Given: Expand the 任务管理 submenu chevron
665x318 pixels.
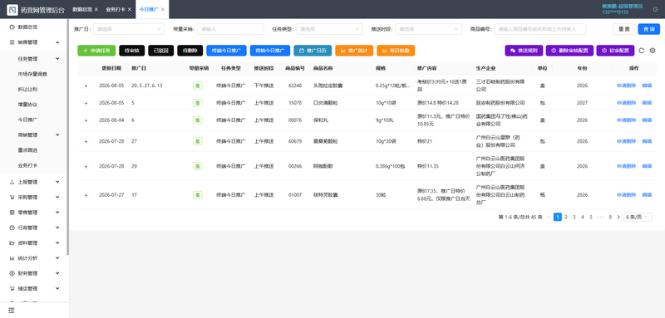Looking at the screenshot, I should [57, 59].
